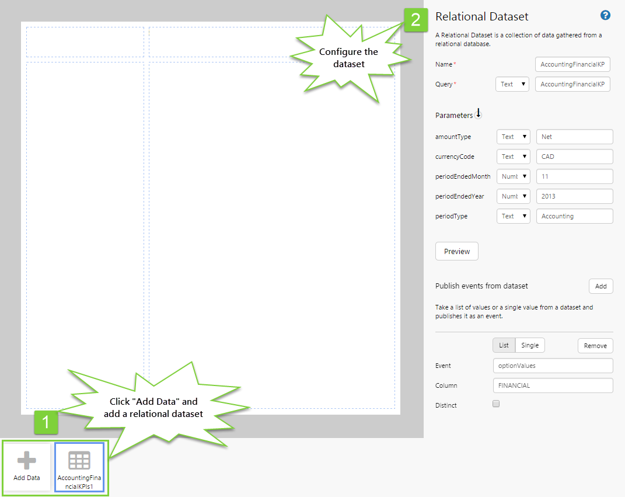This screenshot has height=497, width=625.
Task: Select the List toggle option
Action: 504,345
